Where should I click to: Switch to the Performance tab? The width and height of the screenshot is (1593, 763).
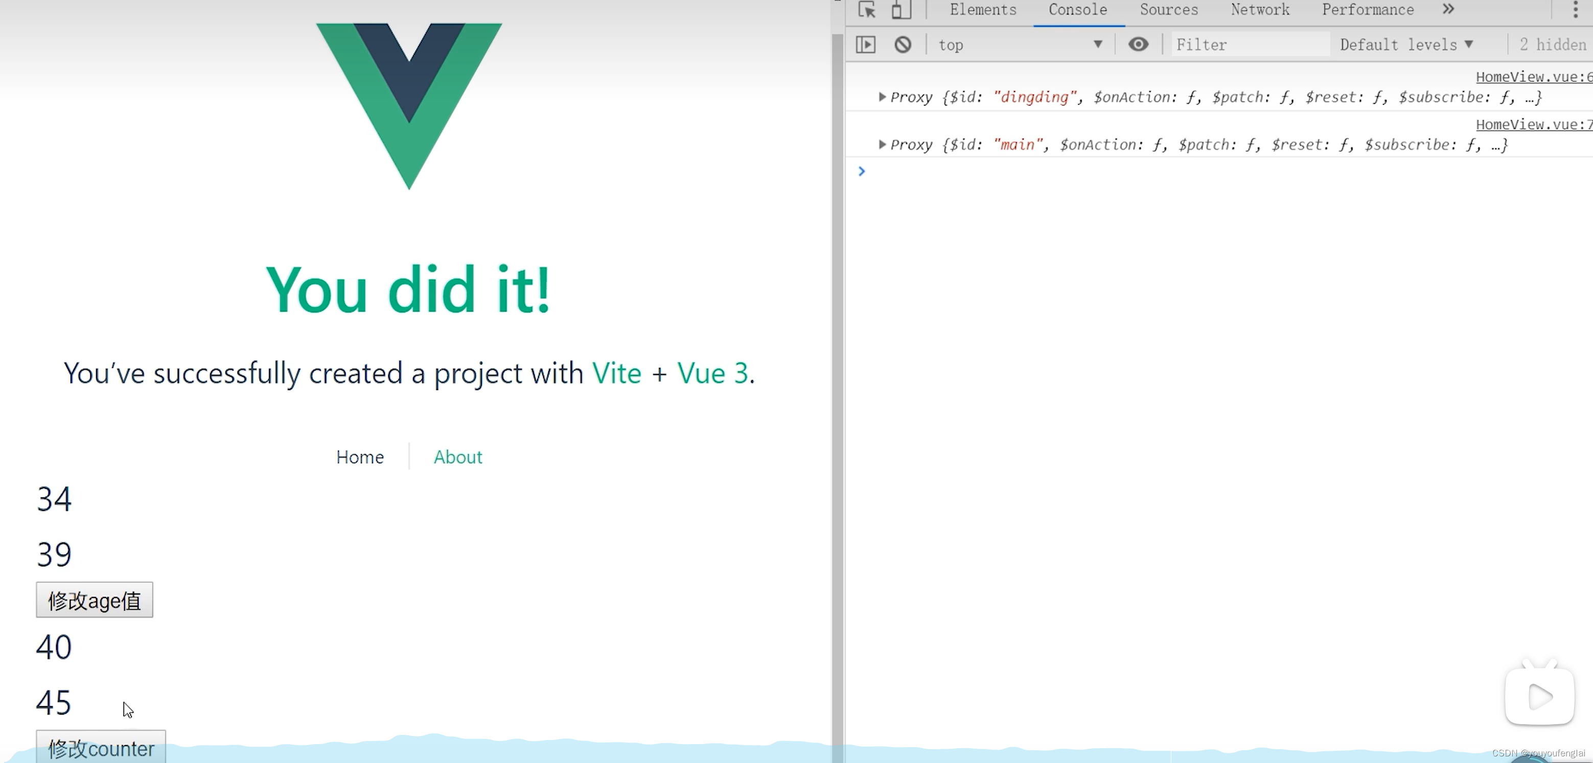pos(1368,10)
